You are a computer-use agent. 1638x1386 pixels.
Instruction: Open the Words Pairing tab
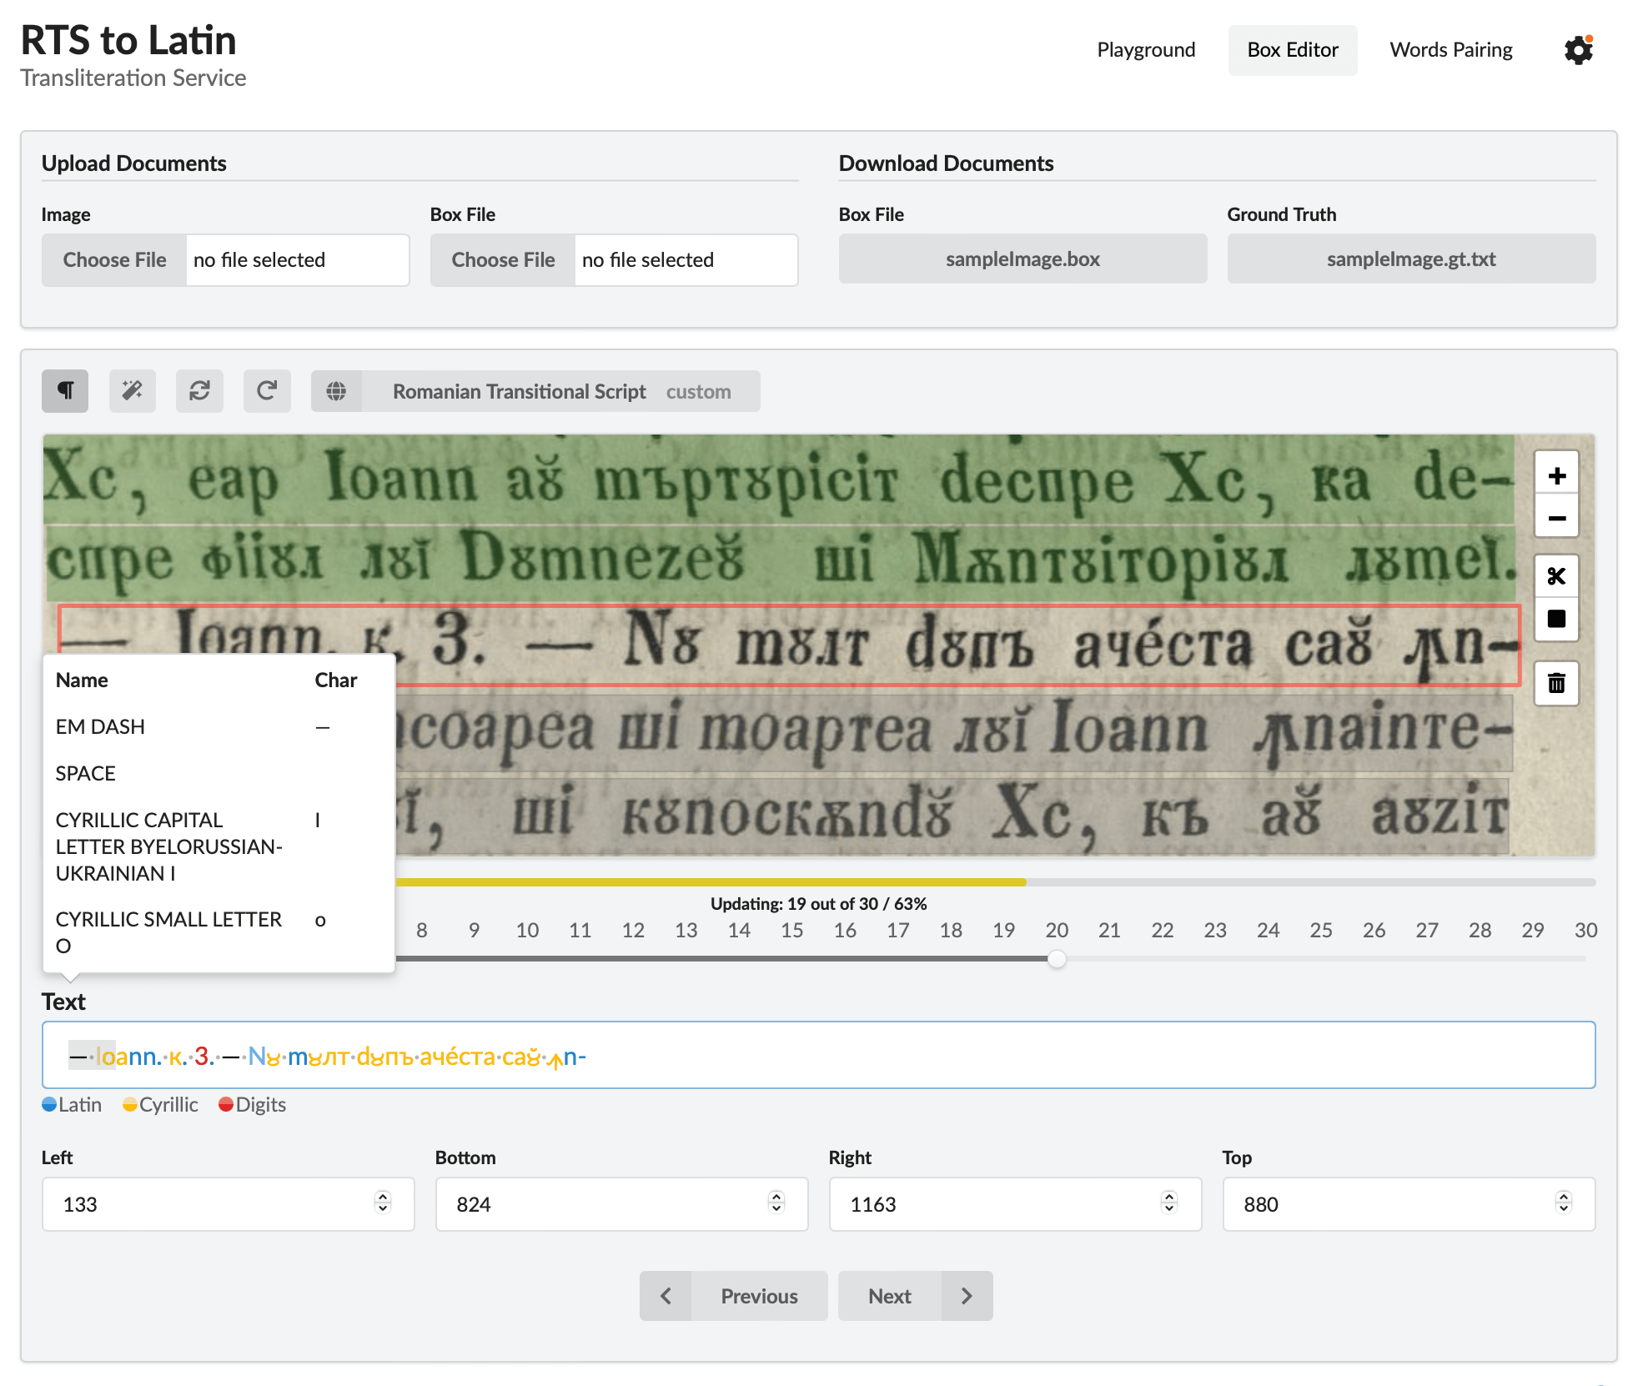pyautogui.click(x=1450, y=50)
